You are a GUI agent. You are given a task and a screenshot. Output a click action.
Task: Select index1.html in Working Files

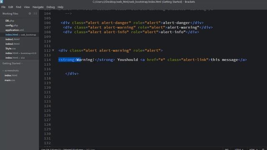point(12,39)
